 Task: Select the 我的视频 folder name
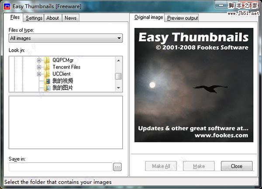click(62, 81)
